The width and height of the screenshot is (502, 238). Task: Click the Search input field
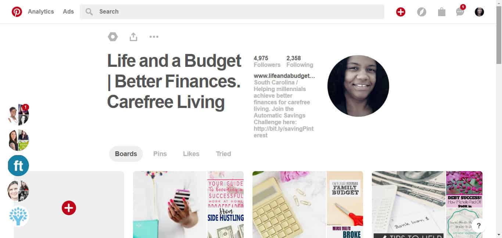(232, 12)
